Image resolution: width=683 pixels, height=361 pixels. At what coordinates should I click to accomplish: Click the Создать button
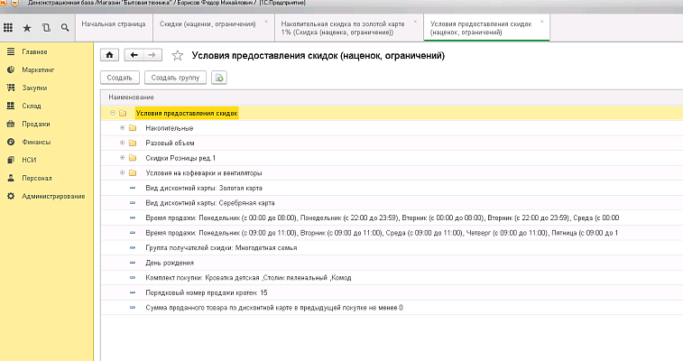[x=120, y=78]
